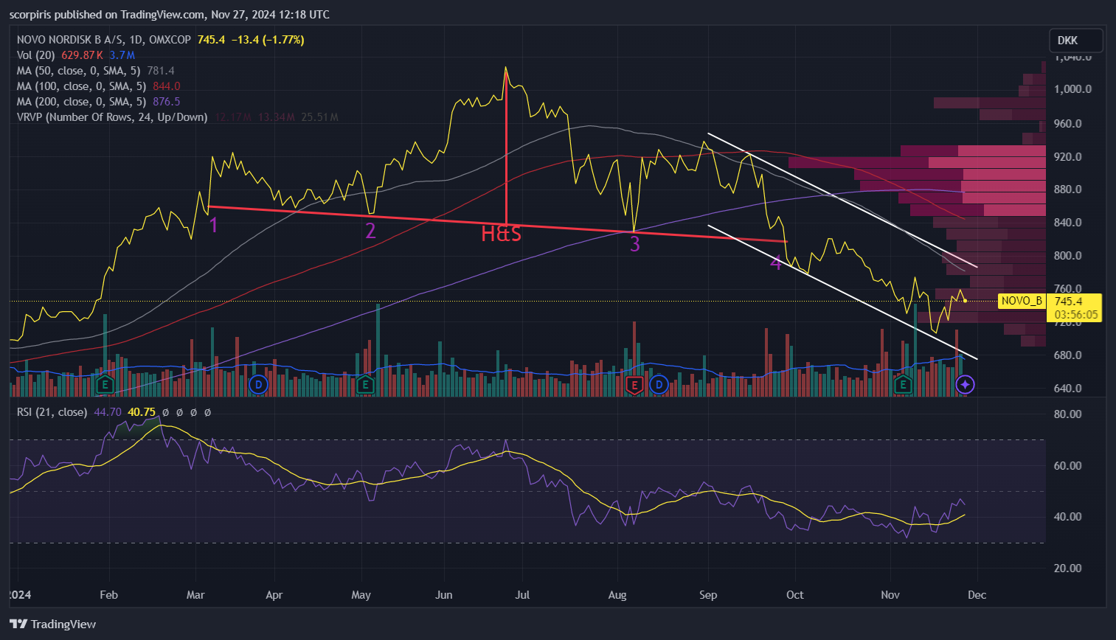1116x640 pixels.
Task: Click the 920.0 price axis label
Action: coord(1068,157)
